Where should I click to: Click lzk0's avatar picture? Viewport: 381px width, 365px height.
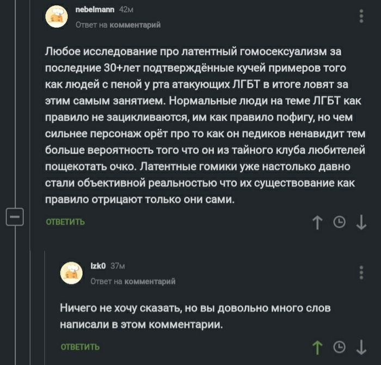pyautogui.click(x=70, y=273)
